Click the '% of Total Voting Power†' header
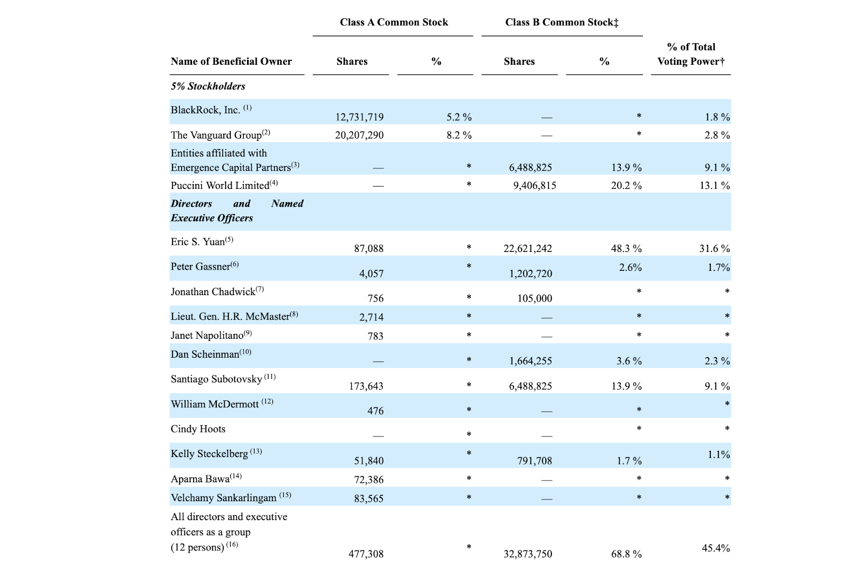 click(691, 54)
